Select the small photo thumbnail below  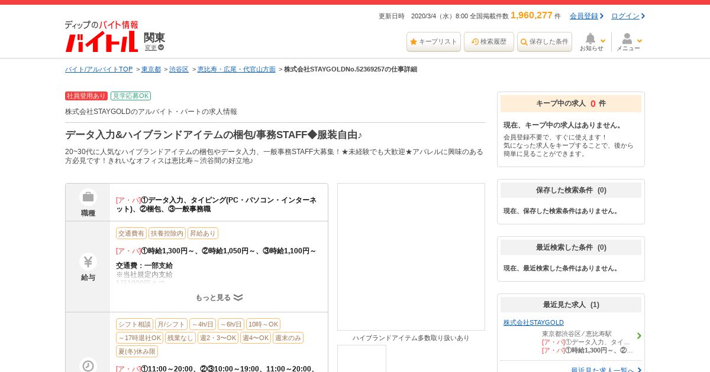point(362,358)
